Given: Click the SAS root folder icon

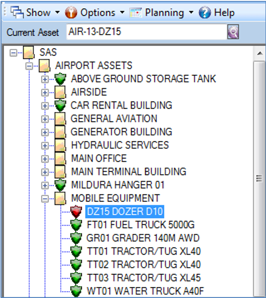Looking at the screenshot, I should 29,52.
